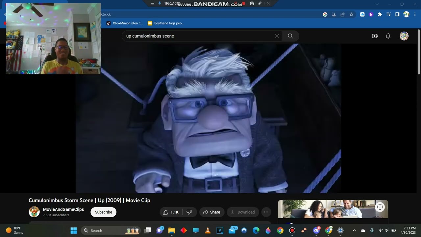Open Bandicam red record icon on taskbar
Screen dimensions: 421x237
[x=292, y=230]
